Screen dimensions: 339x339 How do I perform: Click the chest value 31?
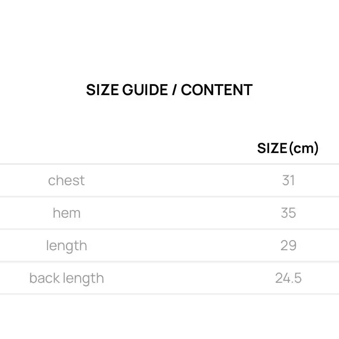(288, 180)
